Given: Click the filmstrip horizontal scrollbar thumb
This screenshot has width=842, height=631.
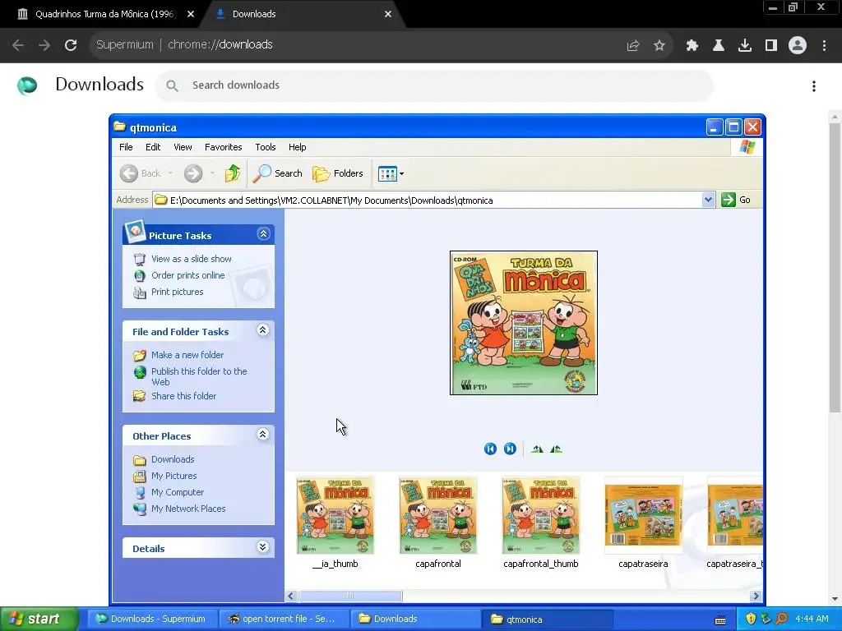Looking at the screenshot, I should [350, 596].
